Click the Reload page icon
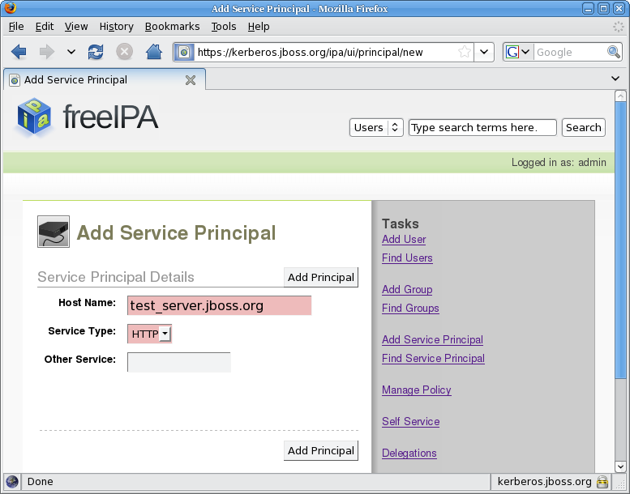 tap(96, 52)
